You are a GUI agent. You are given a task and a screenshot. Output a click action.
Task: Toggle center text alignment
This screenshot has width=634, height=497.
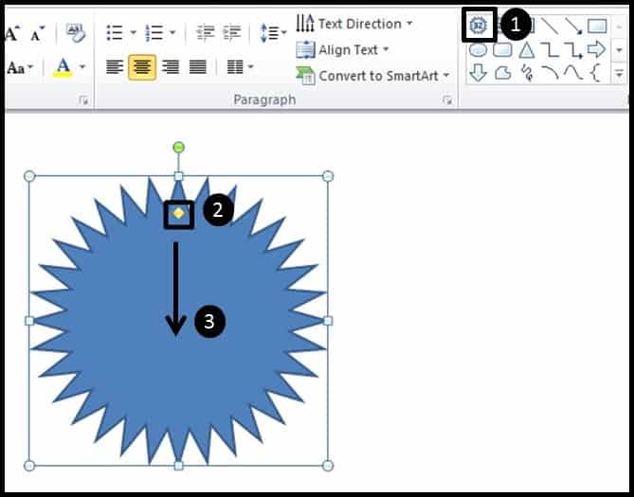click(142, 67)
